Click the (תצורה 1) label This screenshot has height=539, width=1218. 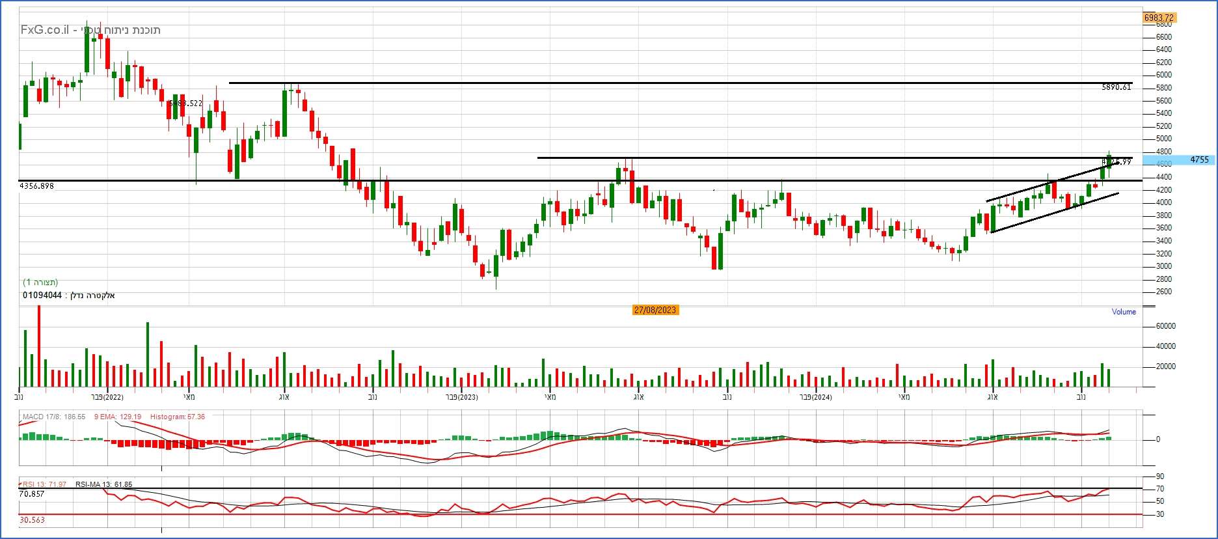tap(40, 283)
